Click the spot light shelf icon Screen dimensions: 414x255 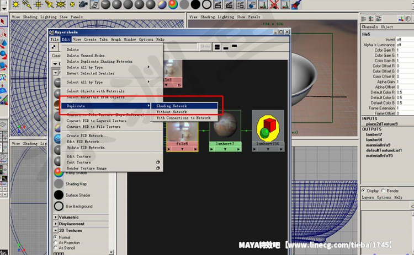(x=49, y=4)
